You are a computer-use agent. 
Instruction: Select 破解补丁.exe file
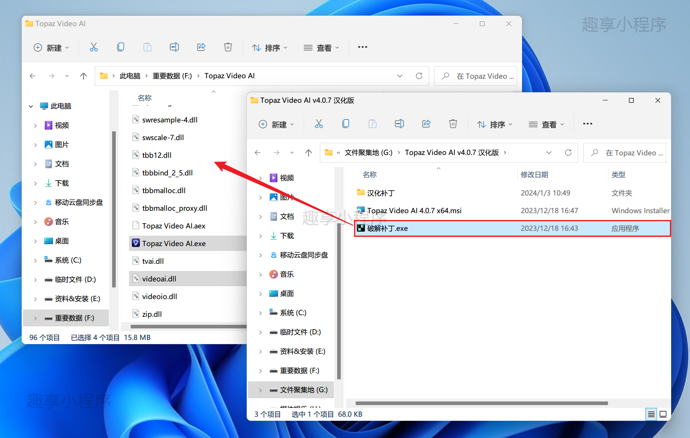(x=512, y=228)
